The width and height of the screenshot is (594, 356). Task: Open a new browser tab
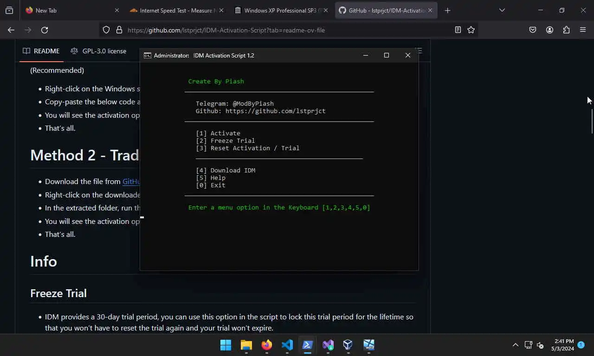click(x=447, y=10)
